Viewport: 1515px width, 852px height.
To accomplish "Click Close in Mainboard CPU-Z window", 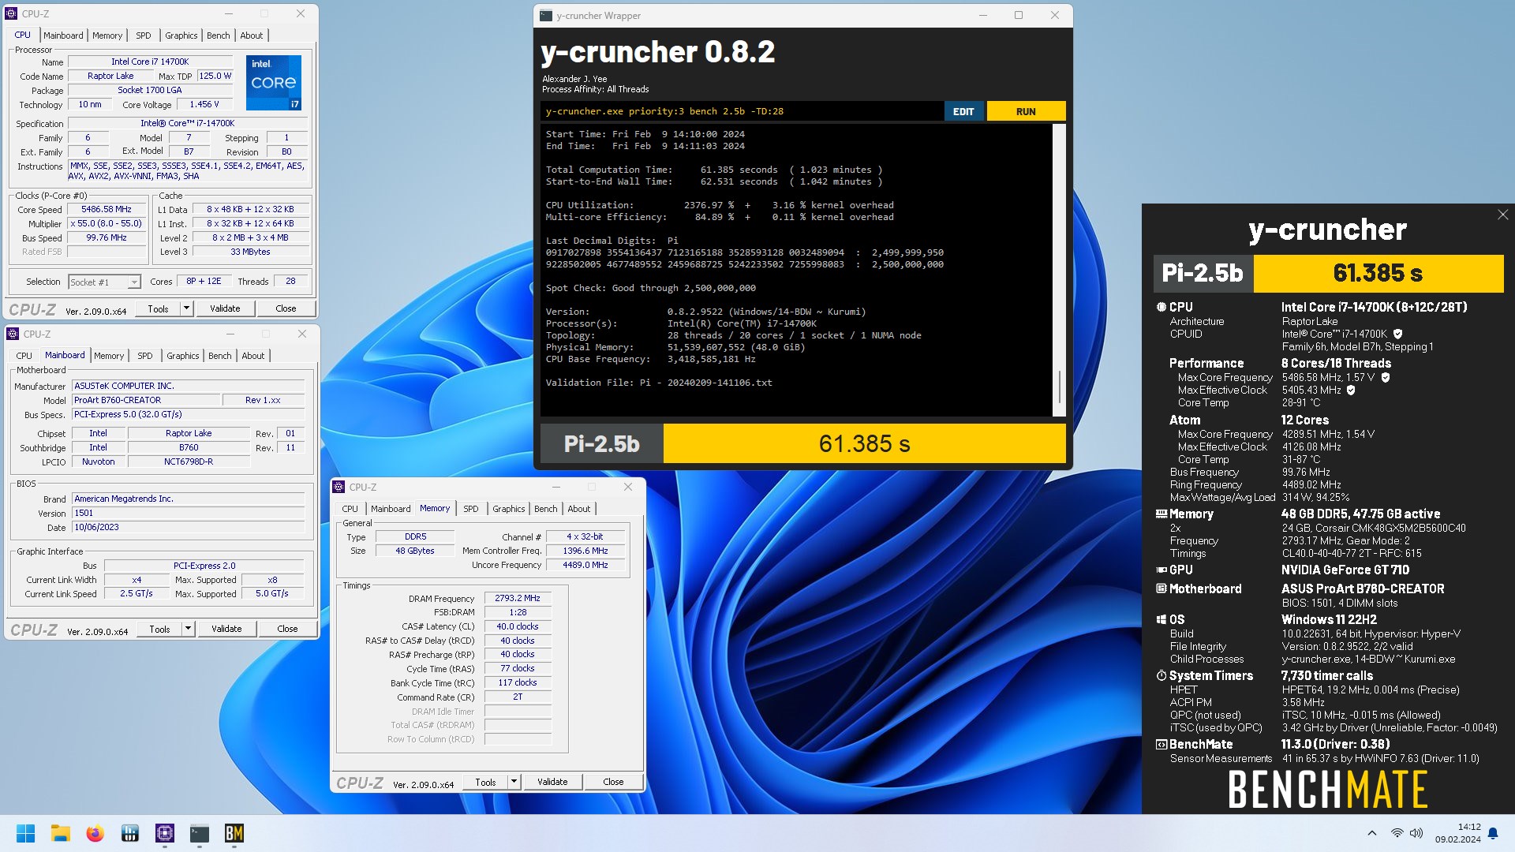I will point(287,629).
